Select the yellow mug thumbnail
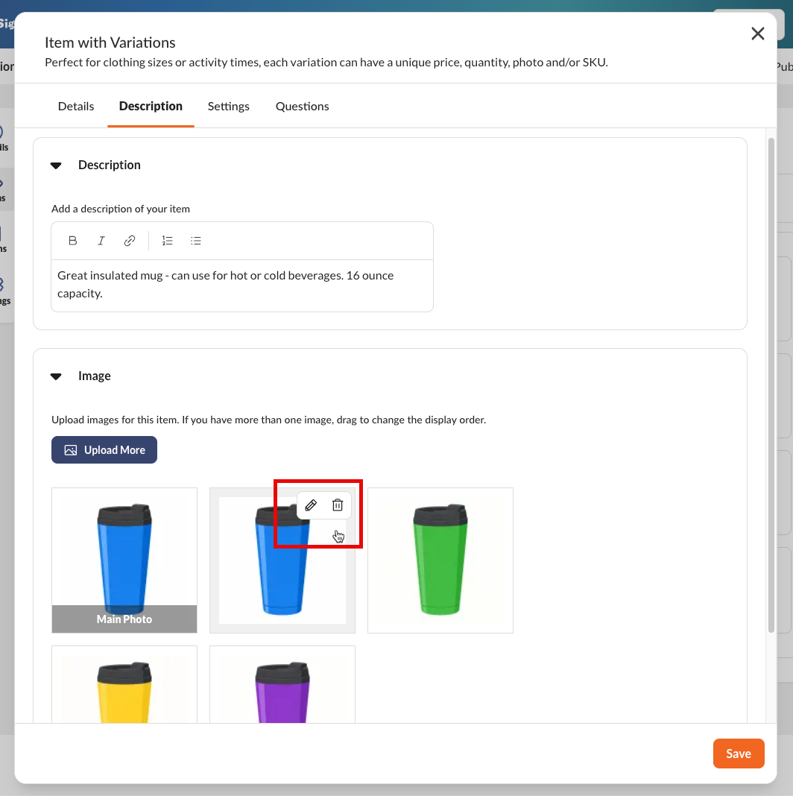Image resolution: width=793 pixels, height=796 pixels. (x=124, y=684)
